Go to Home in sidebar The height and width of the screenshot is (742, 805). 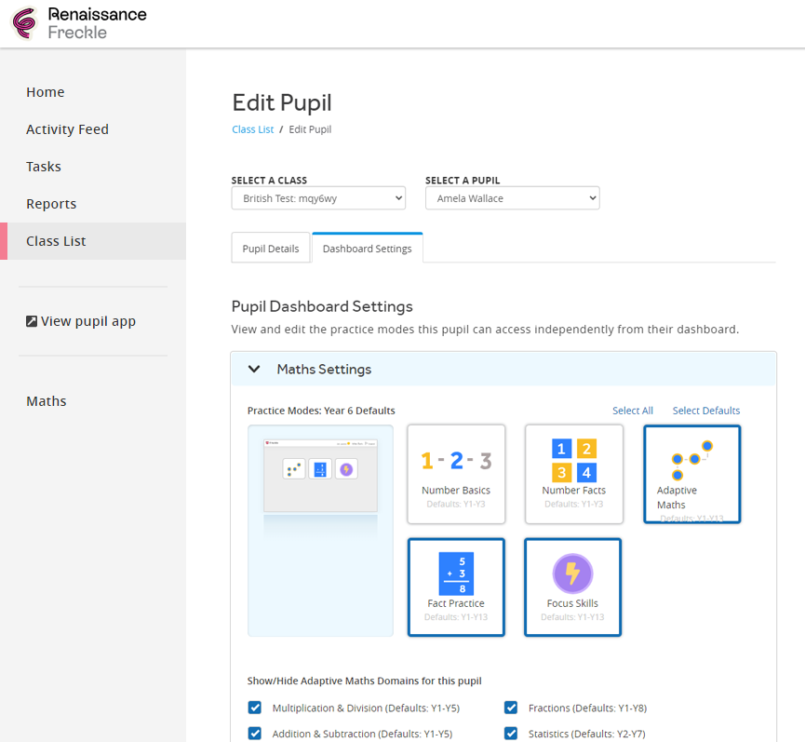46,92
